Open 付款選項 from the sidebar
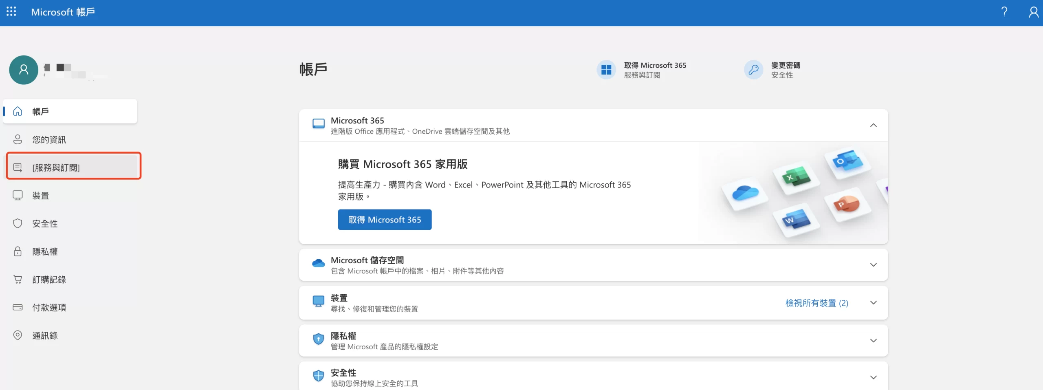Viewport: 1043px width, 390px height. [x=49, y=308]
